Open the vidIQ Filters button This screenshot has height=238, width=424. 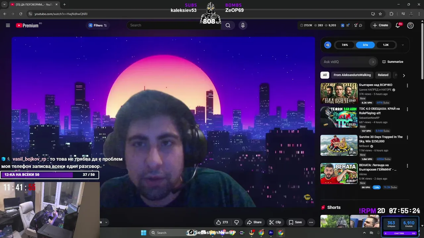[x=98, y=25]
